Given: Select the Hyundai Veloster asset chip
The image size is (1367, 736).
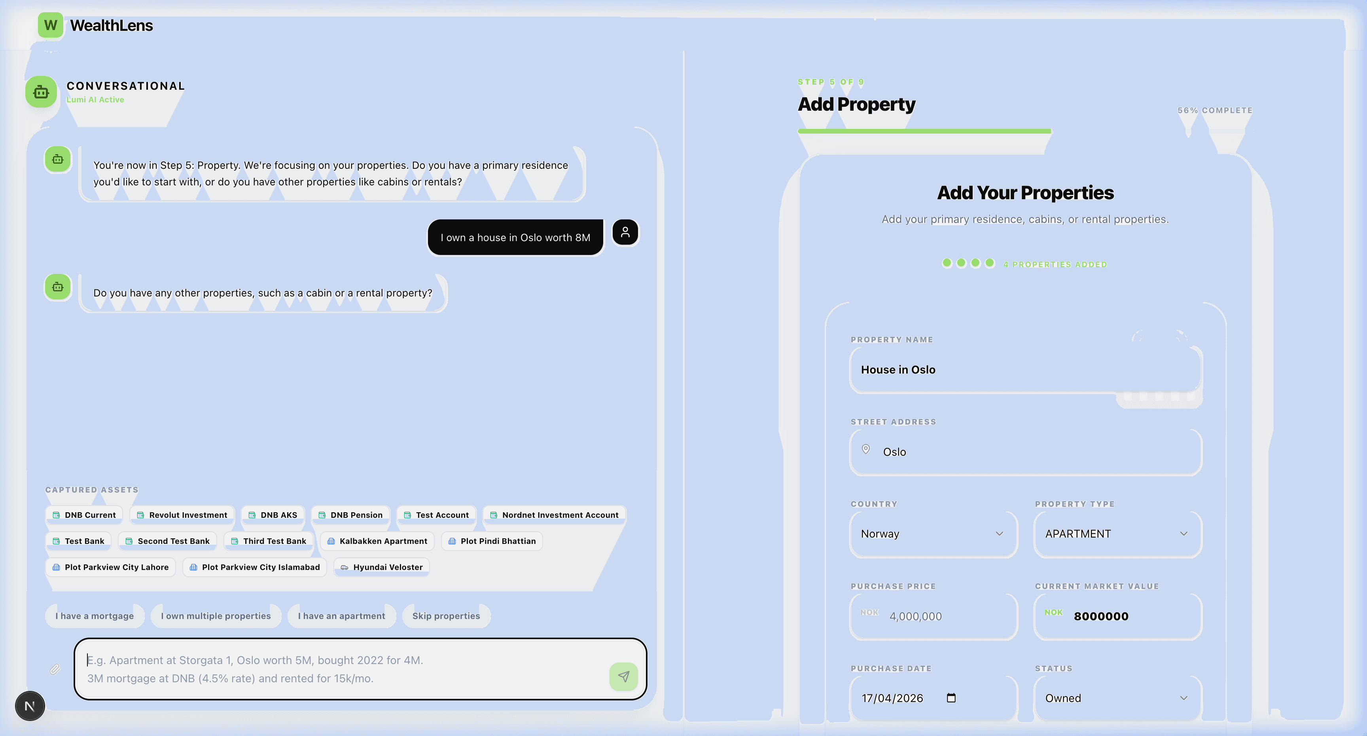Looking at the screenshot, I should [x=381, y=567].
